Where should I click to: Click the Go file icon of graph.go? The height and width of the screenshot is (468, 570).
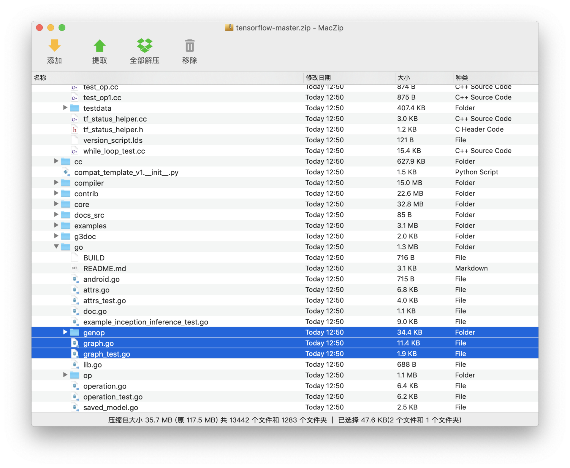click(x=75, y=343)
